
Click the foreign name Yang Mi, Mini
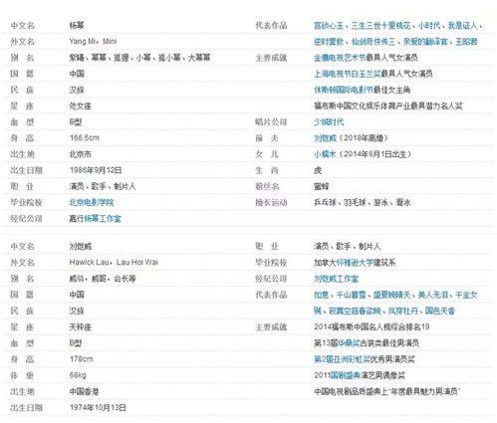click(x=93, y=42)
